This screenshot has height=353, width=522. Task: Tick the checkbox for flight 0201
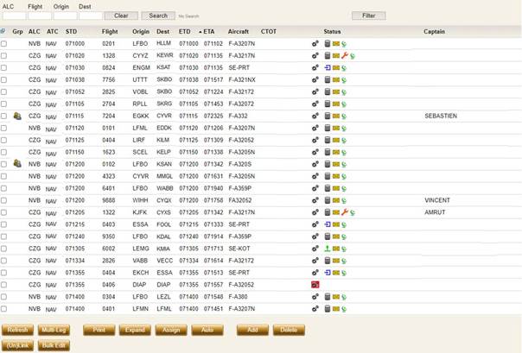click(3, 43)
